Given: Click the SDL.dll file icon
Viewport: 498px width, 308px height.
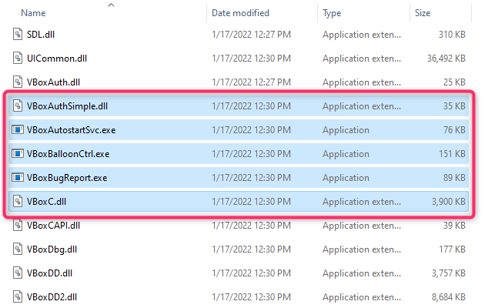Looking at the screenshot, I should (18, 34).
